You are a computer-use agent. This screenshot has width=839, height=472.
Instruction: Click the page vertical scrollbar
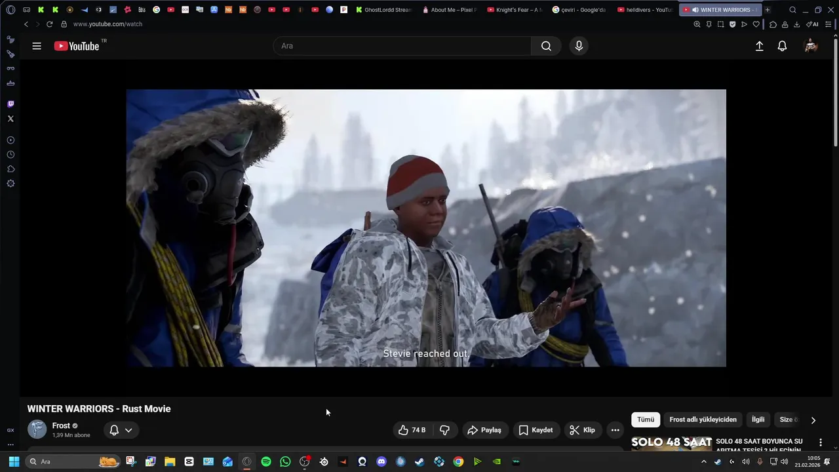tap(835, 92)
